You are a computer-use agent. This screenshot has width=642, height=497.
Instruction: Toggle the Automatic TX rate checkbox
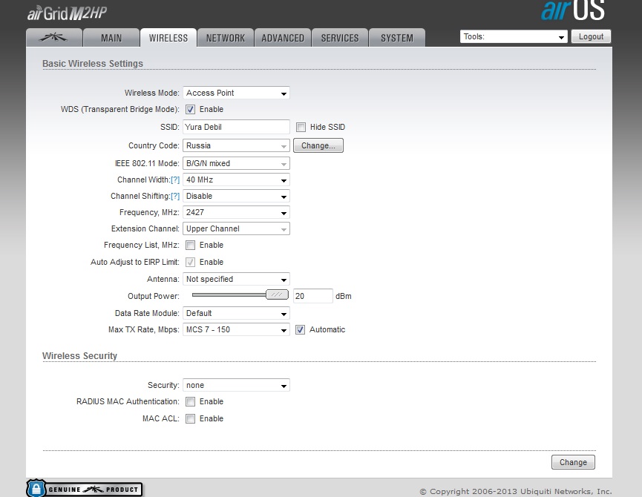coord(300,329)
